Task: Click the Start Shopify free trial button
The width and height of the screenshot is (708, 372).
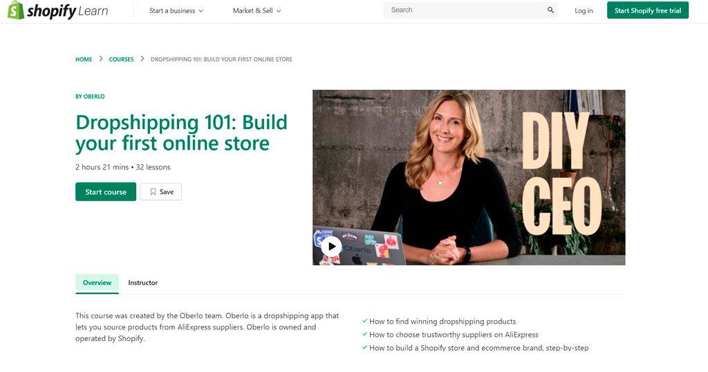Action: 647,10
